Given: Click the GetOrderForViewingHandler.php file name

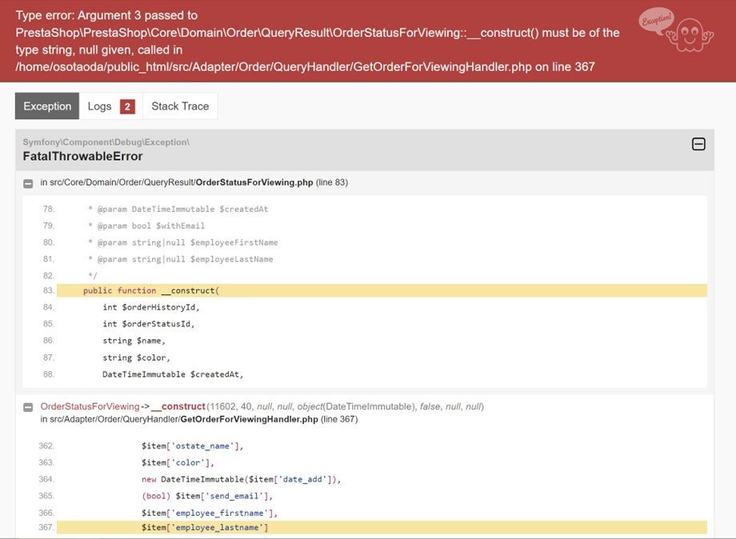Looking at the screenshot, I should point(250,419).
